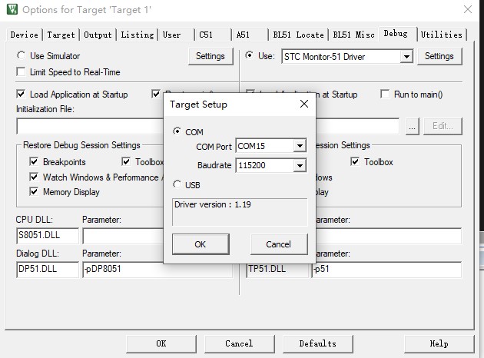Click the right Initialization File field
The height and width of the screenshot is (358, 484).
tap(357, 126)
